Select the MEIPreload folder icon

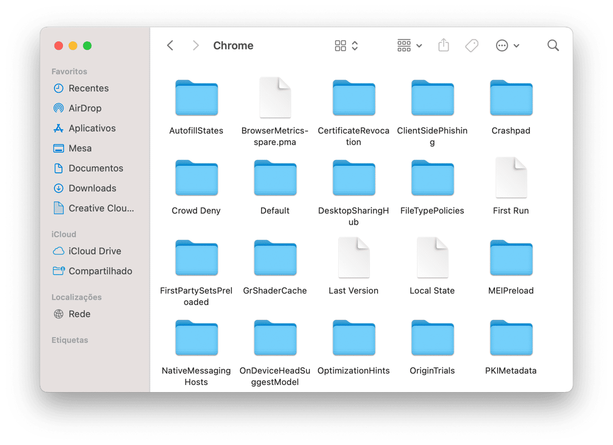point(511,258)
